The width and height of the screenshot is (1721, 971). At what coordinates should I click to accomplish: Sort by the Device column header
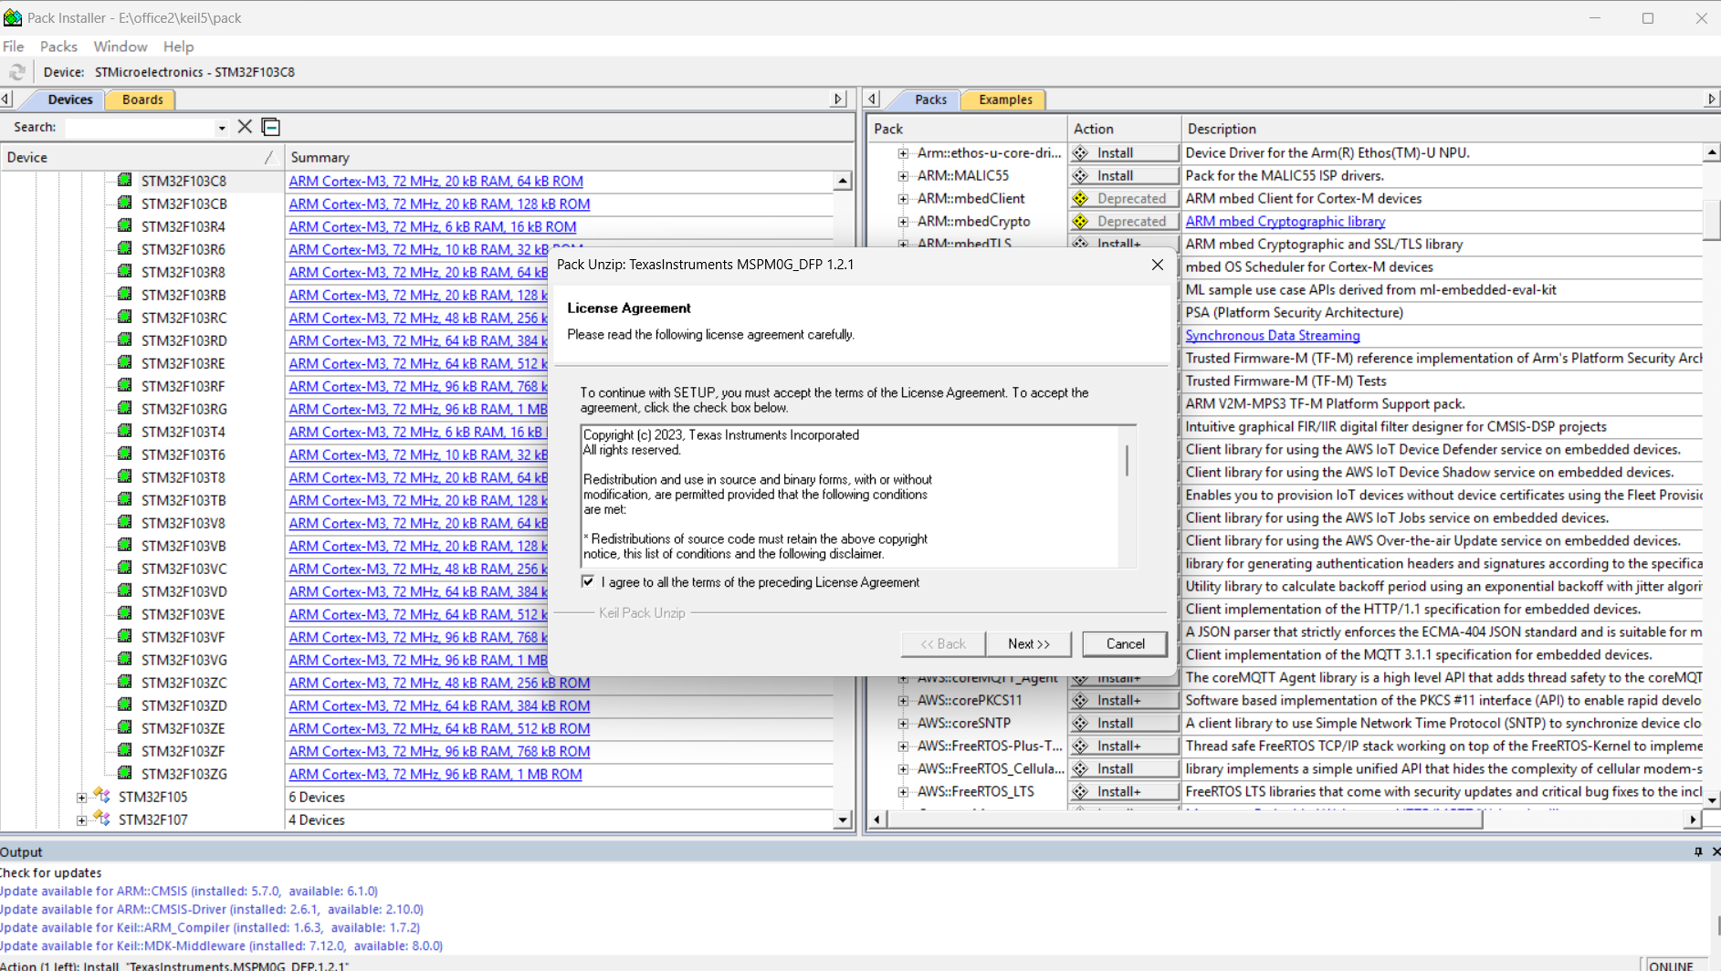(141, 157)
